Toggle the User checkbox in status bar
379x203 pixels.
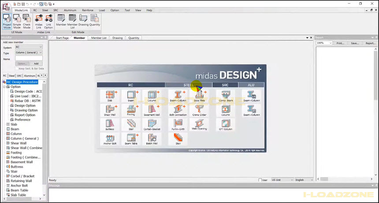point(260,180)
